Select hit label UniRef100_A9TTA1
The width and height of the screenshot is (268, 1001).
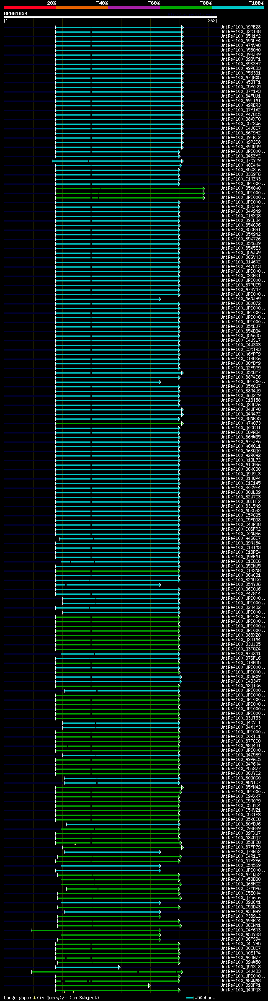coord(240,101)
